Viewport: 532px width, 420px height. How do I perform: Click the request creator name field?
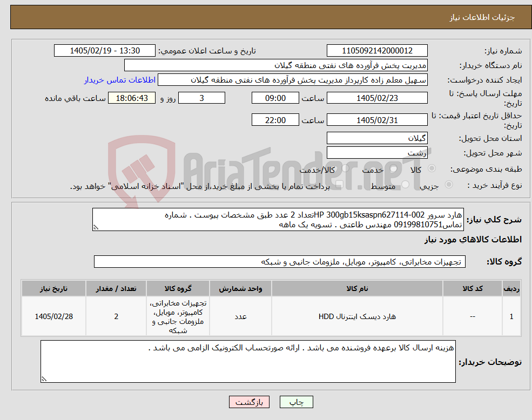coord(292,80)
